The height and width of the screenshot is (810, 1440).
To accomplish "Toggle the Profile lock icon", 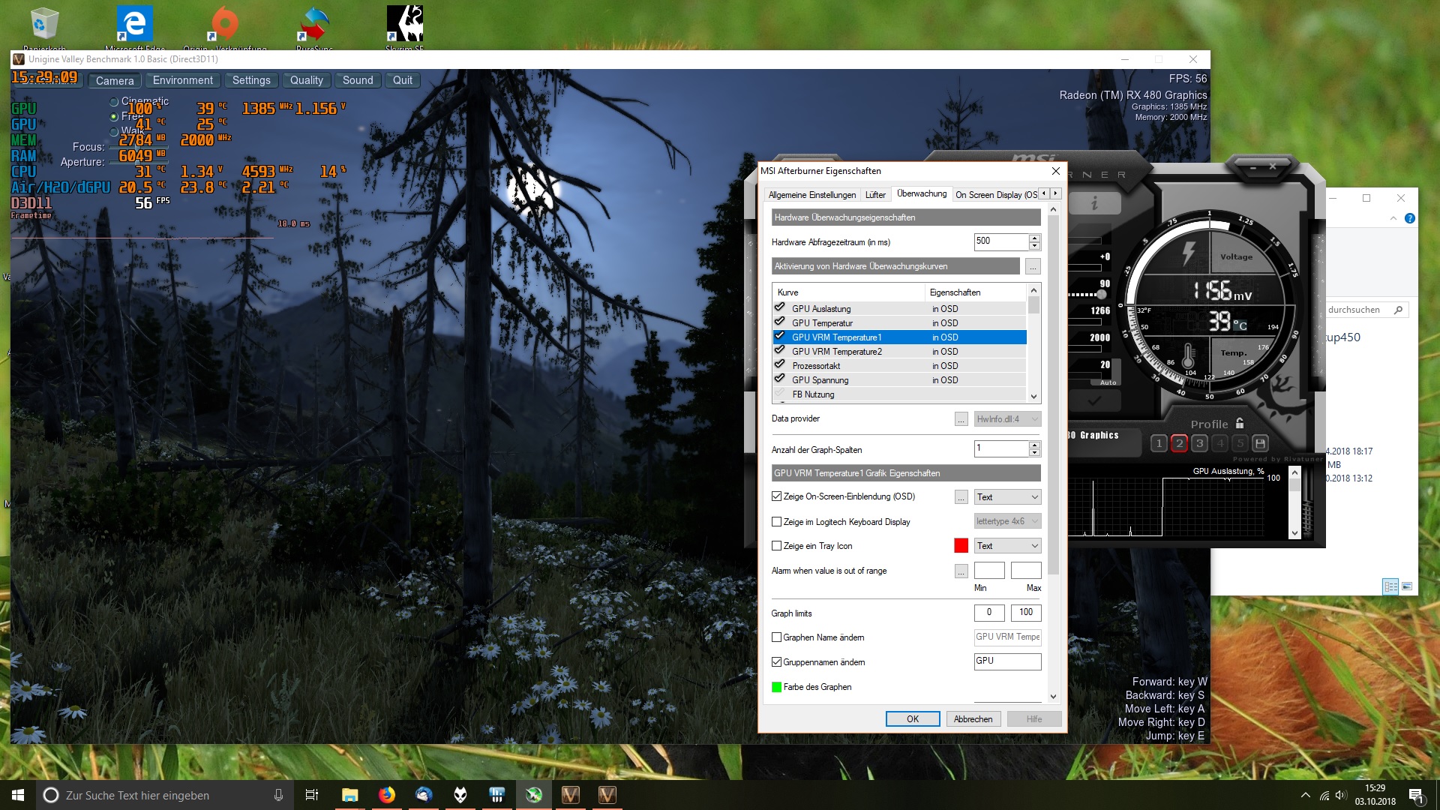I will pyautogui.click(x=1240, y=423).
